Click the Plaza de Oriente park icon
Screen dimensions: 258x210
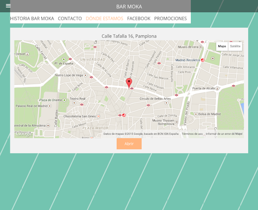pos(64,100)
